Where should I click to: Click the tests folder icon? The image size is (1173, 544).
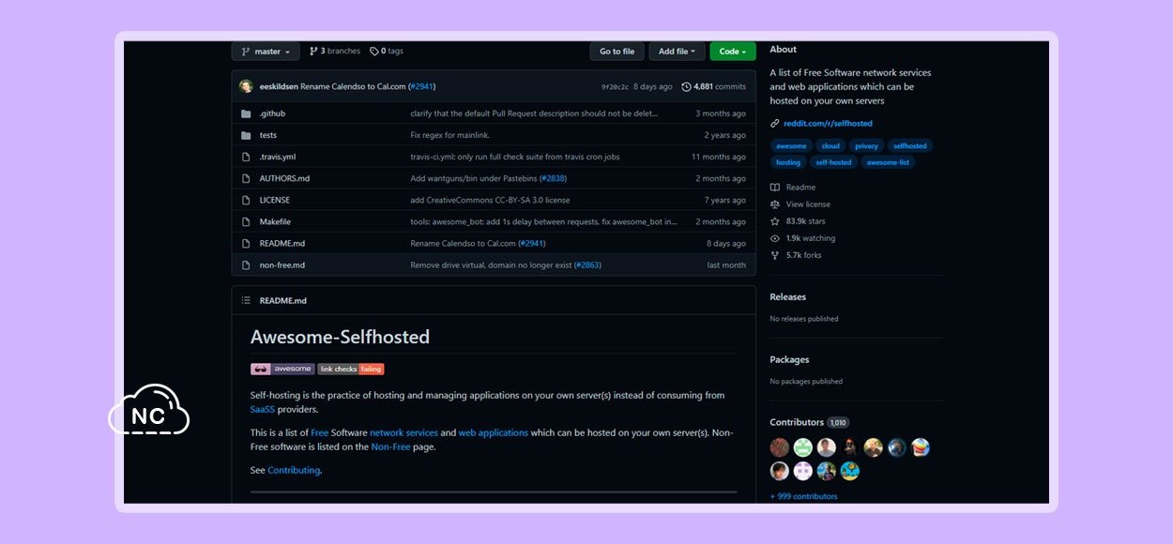[x=246, y=135]
